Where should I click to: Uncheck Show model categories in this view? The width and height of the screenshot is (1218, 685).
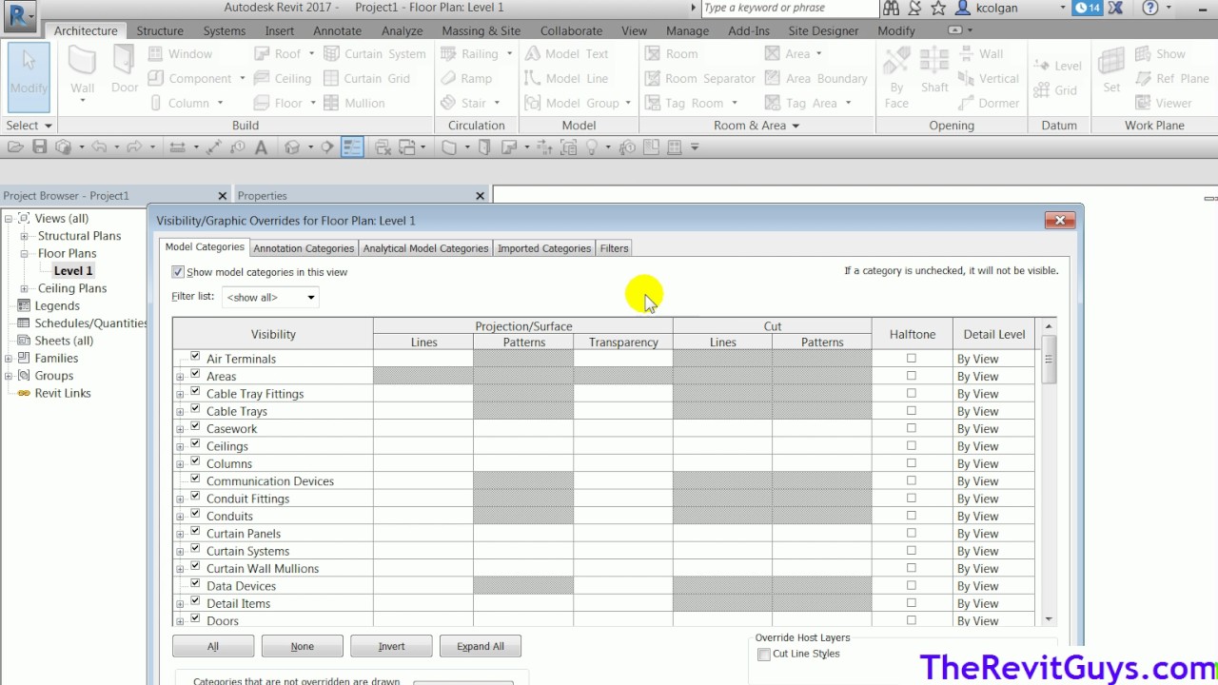pos(178,272)
